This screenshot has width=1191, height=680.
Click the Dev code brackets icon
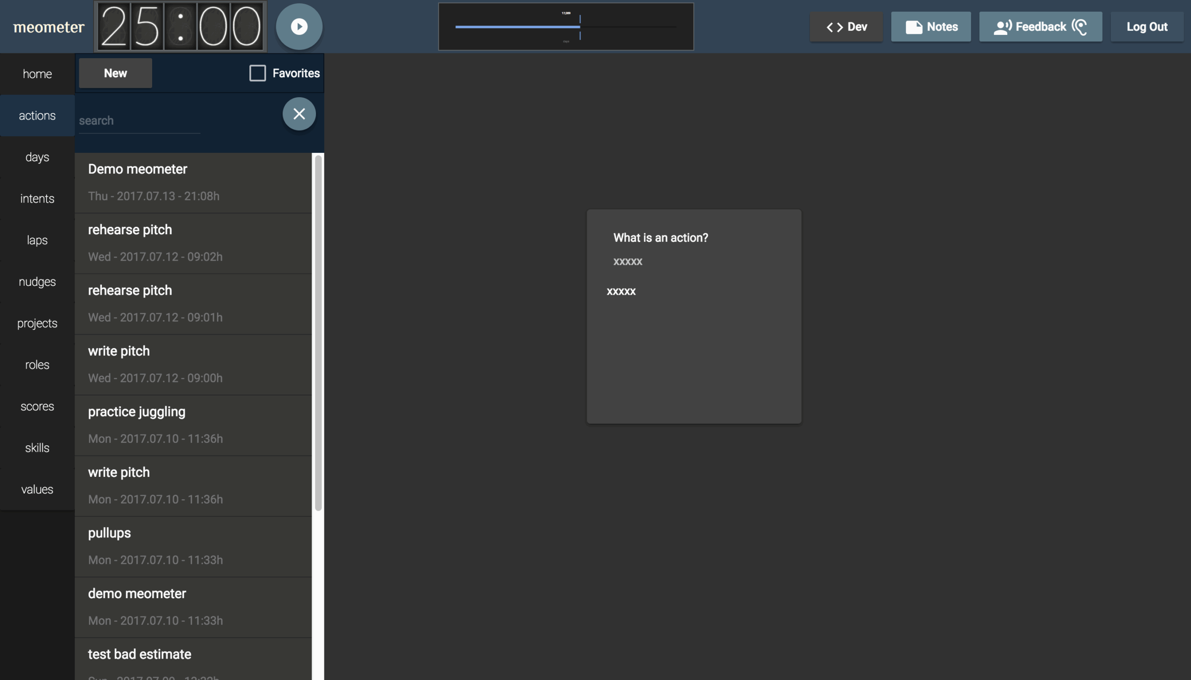[834, 27]
